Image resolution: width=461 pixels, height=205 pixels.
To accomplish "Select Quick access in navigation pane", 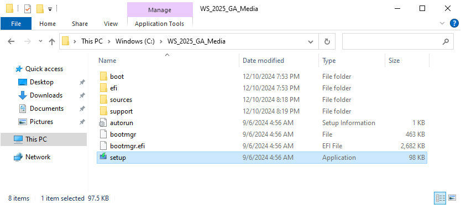I will coord(44,69).
